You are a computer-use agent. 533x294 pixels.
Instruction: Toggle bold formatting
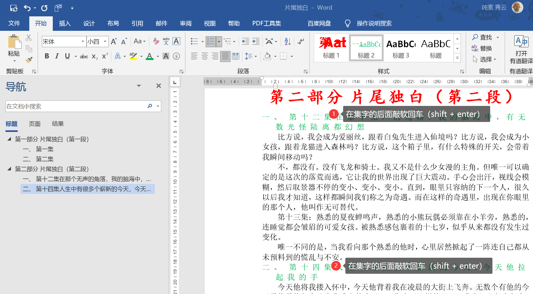(x=47, y=56)
